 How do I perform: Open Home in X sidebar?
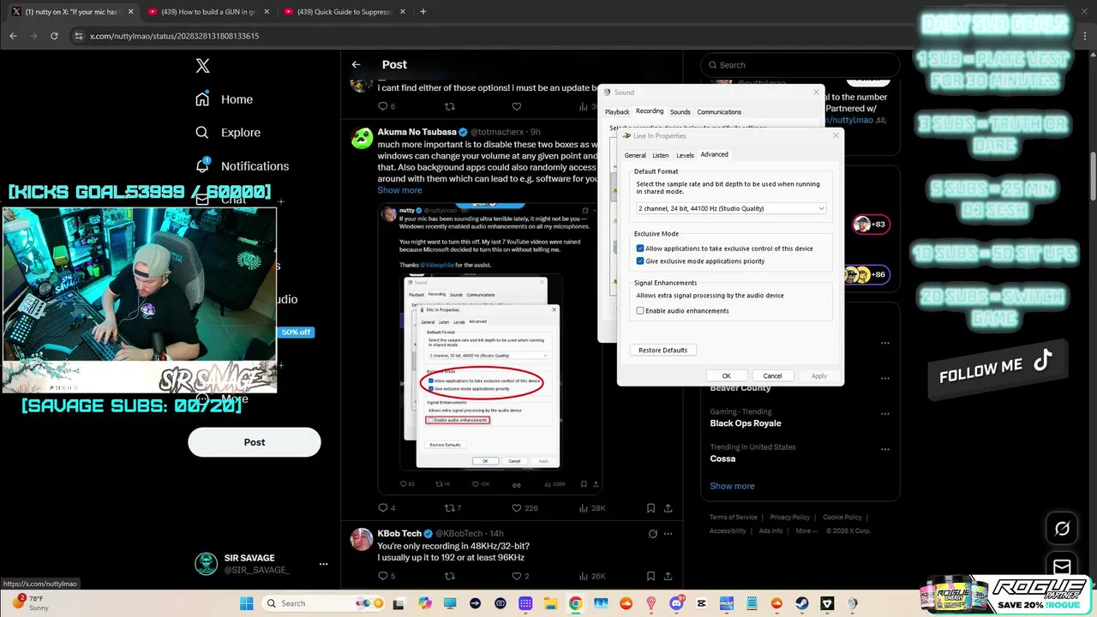[224, 99]
